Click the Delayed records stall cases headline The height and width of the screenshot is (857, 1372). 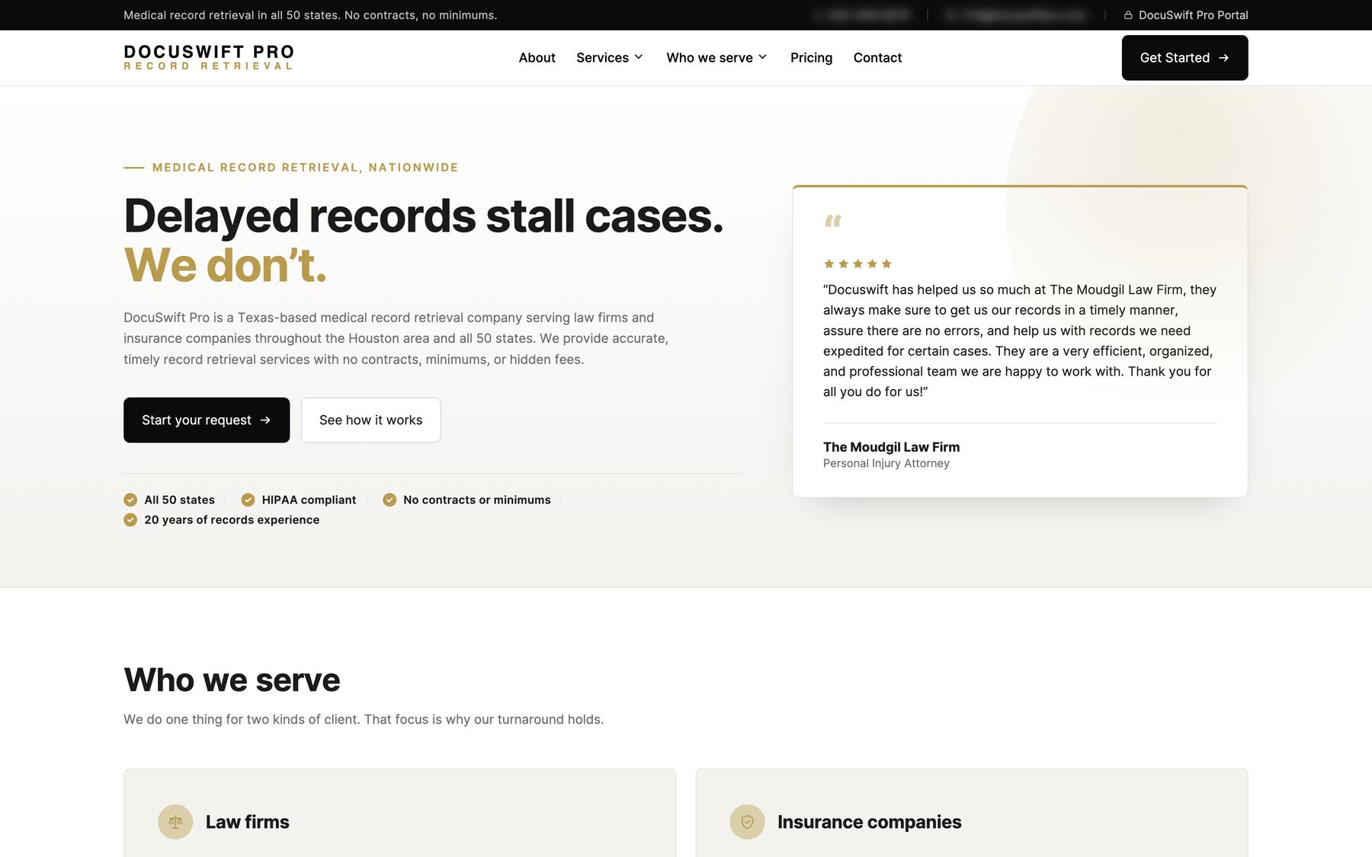click(424, 216)
